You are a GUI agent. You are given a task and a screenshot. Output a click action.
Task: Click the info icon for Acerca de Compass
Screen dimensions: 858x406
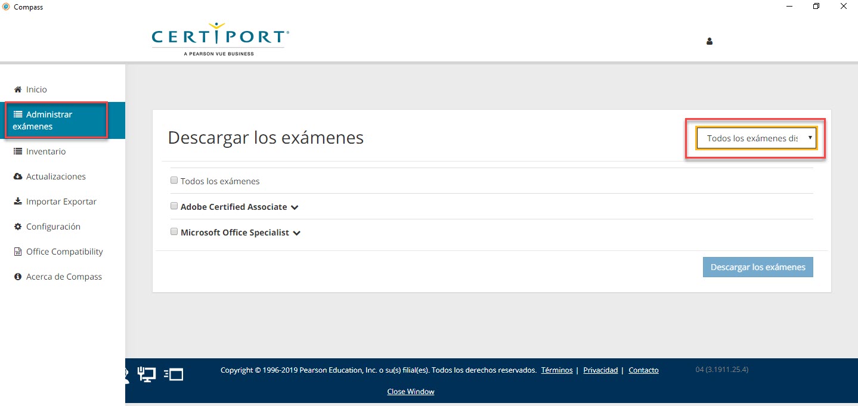[x=18, y=277]
